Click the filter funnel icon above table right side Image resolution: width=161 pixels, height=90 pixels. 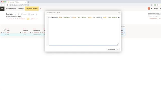124,26
